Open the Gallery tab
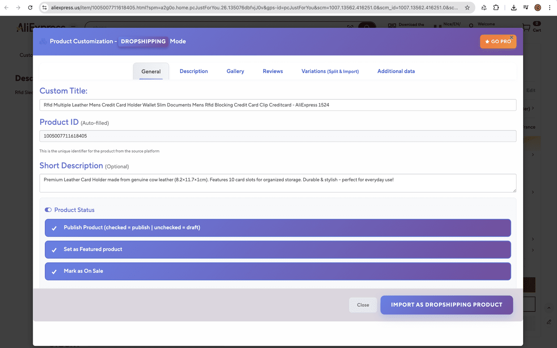 [235, 71]
